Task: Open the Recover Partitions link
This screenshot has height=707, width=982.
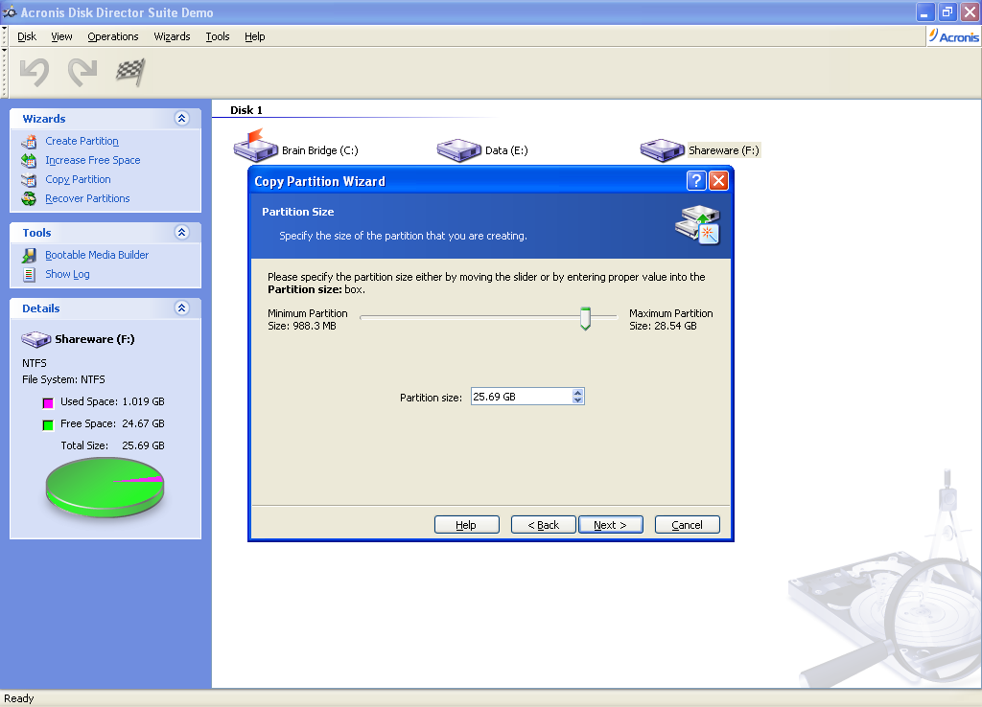Action: (87, 198)
